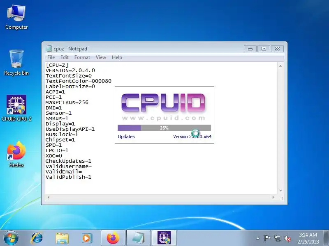Click the SPD=1 line

click(54, 145)
